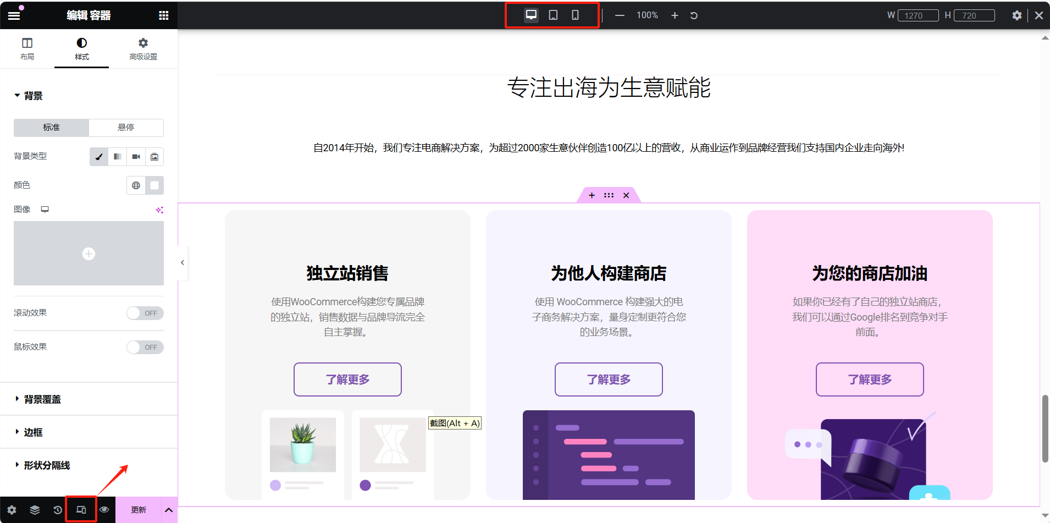Expand the 边框 section
1050x523 pixels.
click(33, 432)
